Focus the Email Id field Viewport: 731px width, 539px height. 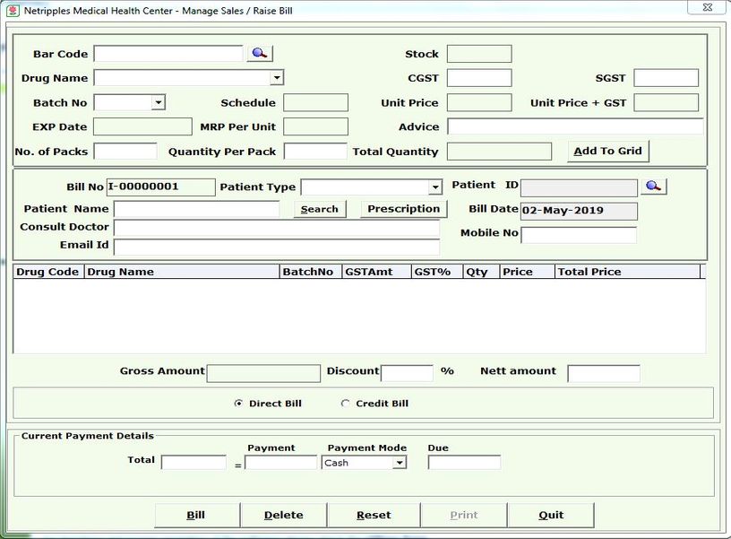pos(277,247)
